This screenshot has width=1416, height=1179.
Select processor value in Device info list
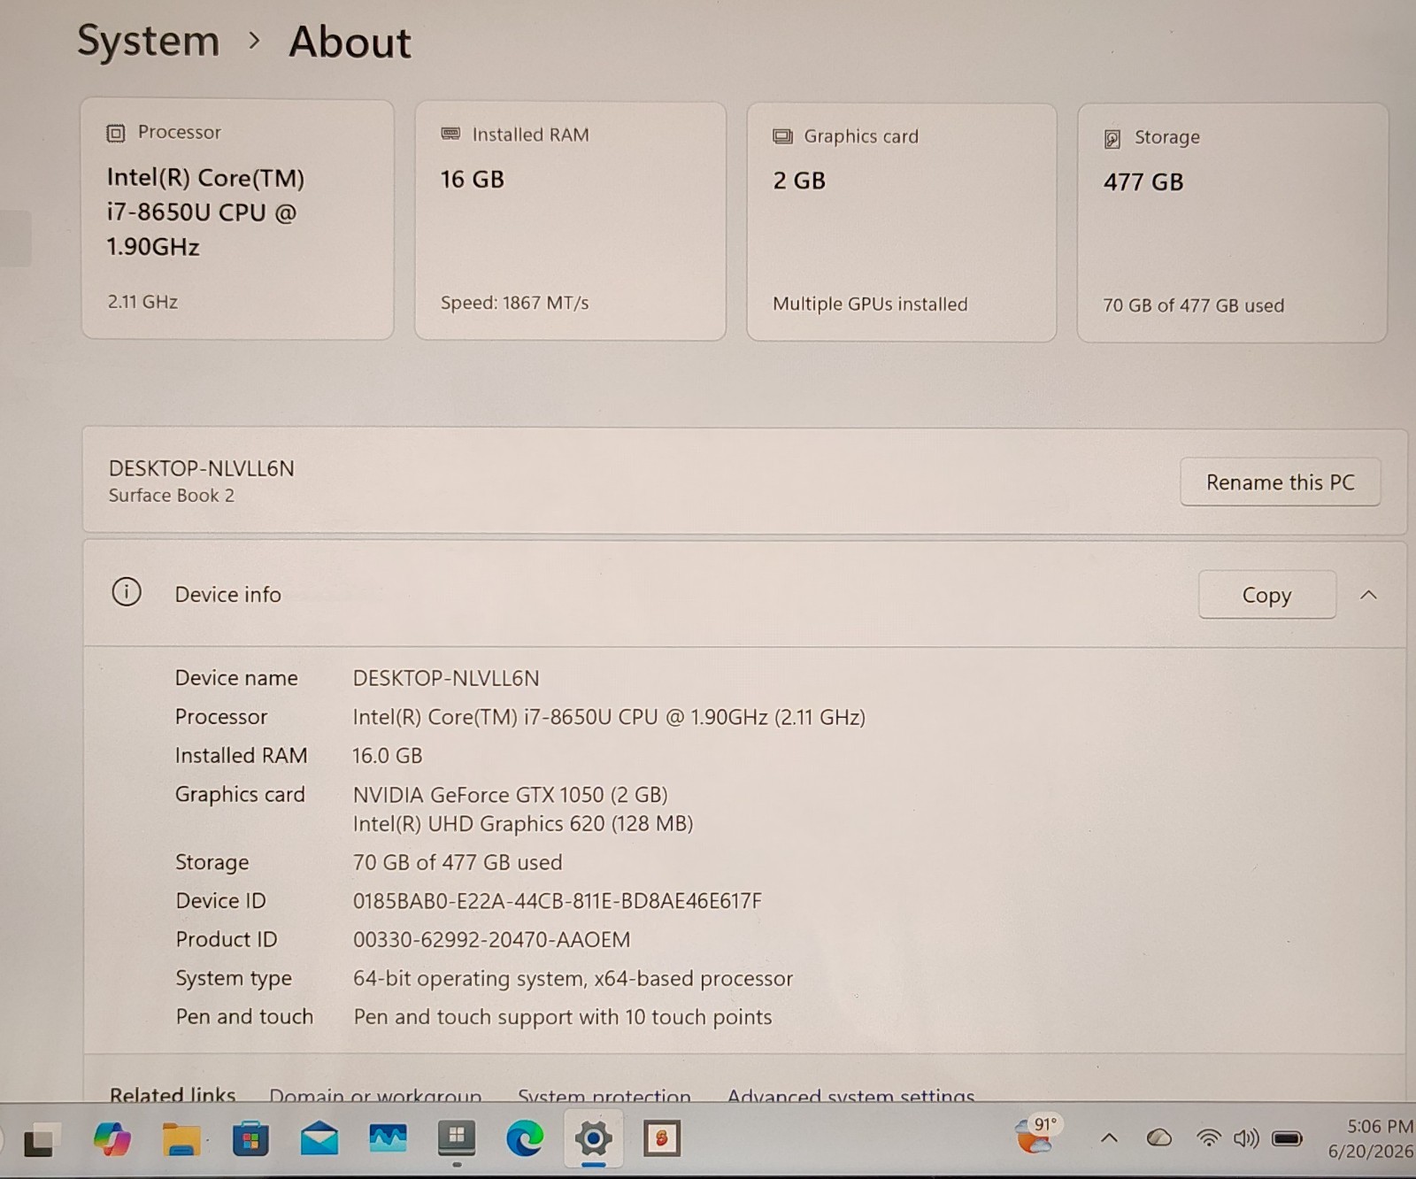click(609, 717)
